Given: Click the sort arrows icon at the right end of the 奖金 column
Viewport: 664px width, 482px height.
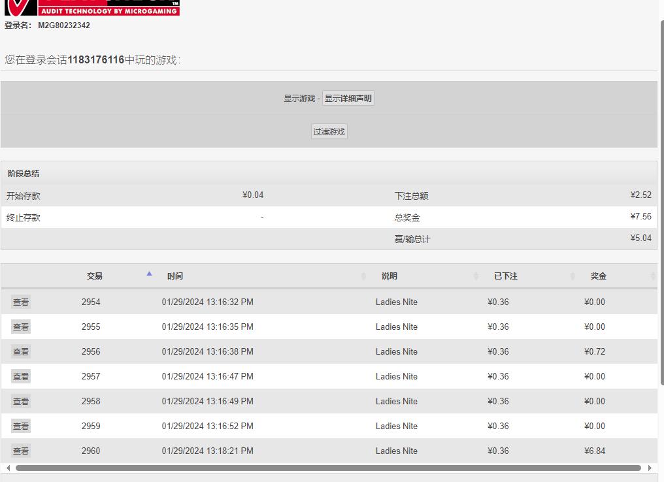Looking at the screenshot, I should click(653, 276).
